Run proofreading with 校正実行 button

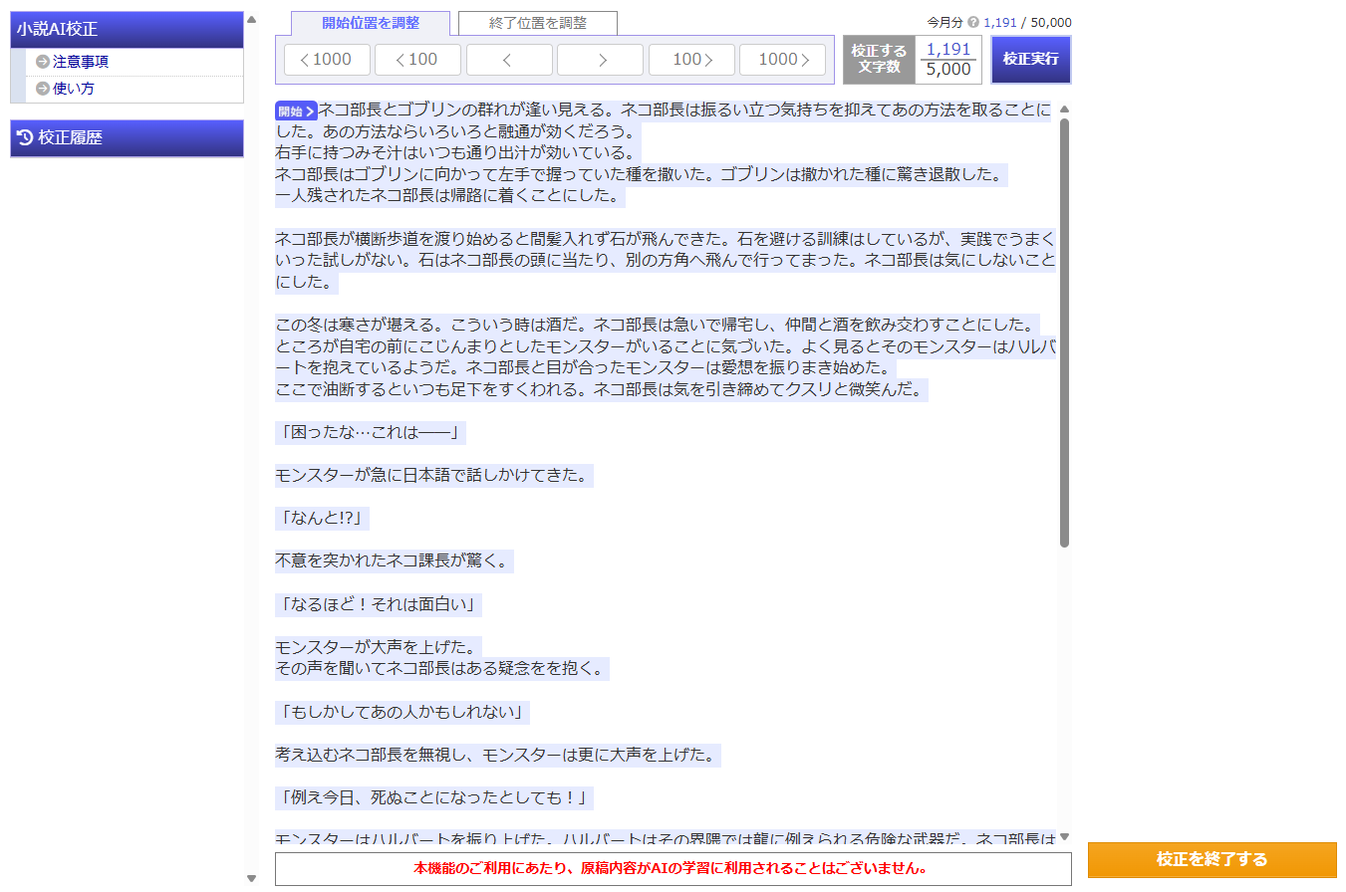point(1030,60)
